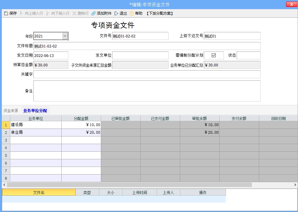Close the editing window with the red X
The image size is (298, 212).
[x=291, y=4]
